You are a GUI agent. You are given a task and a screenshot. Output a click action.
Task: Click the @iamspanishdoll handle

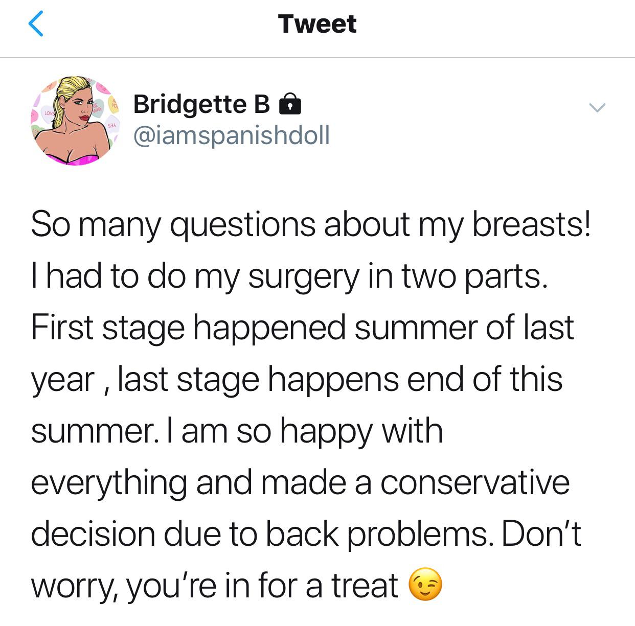231,134
